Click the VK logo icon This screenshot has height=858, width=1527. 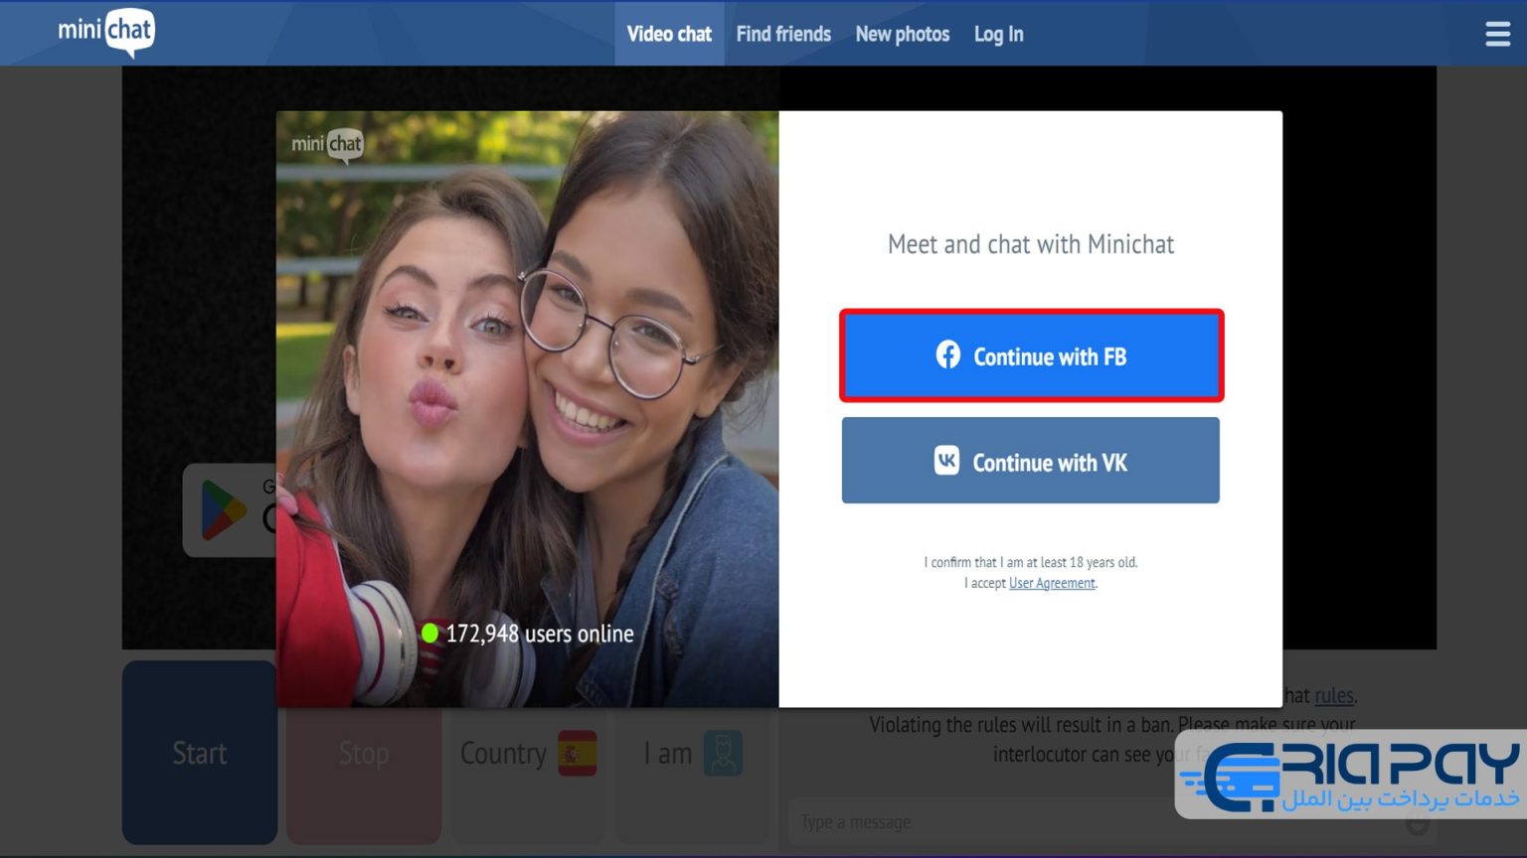coord(946,461)
